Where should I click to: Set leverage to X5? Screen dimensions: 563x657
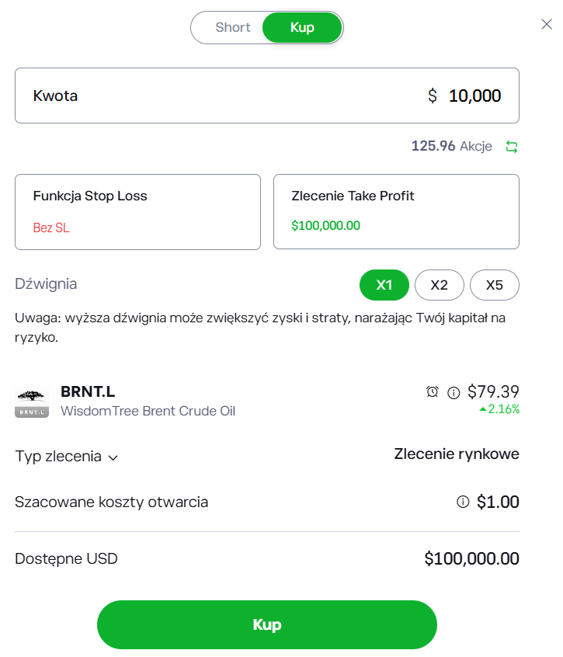click(494, 285)
